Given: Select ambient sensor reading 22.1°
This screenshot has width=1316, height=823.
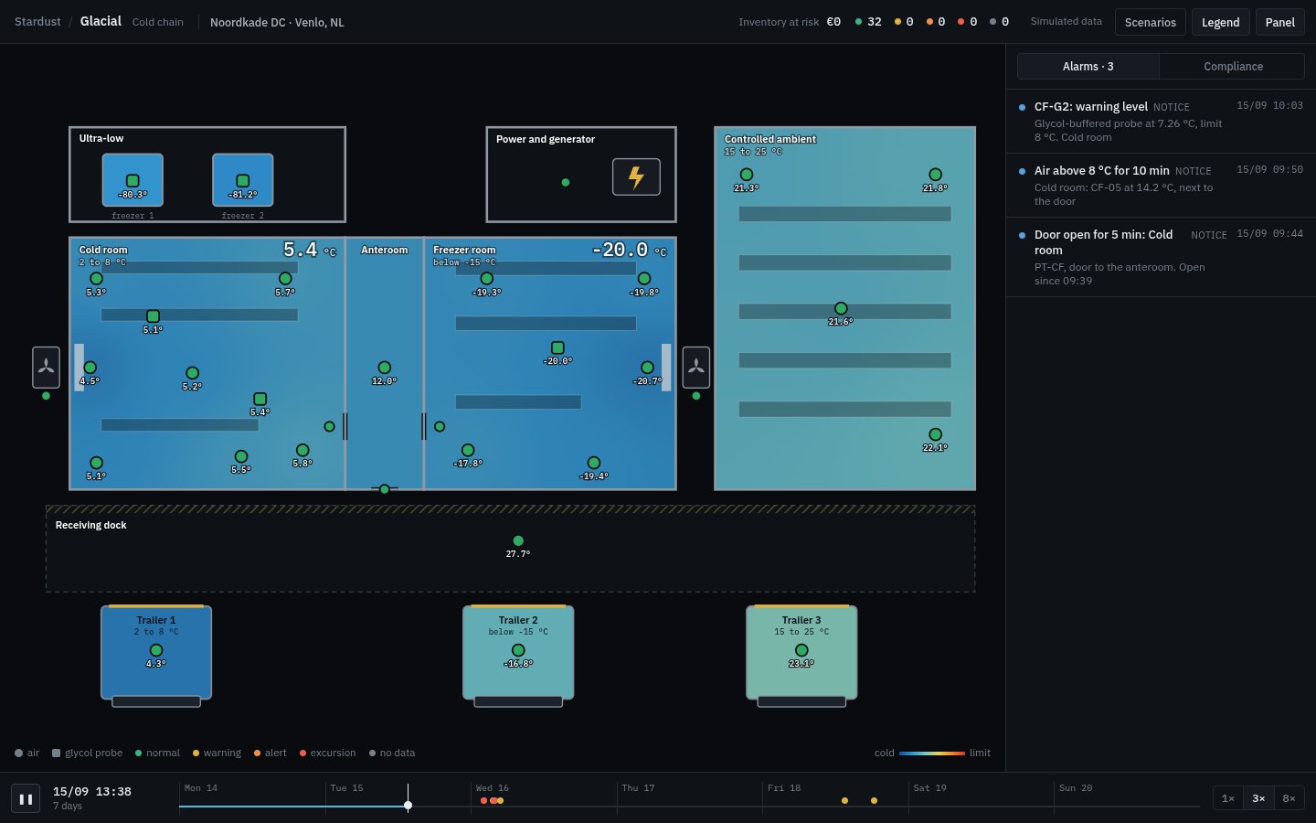Looking at the screenshot, I should (935, 434).
